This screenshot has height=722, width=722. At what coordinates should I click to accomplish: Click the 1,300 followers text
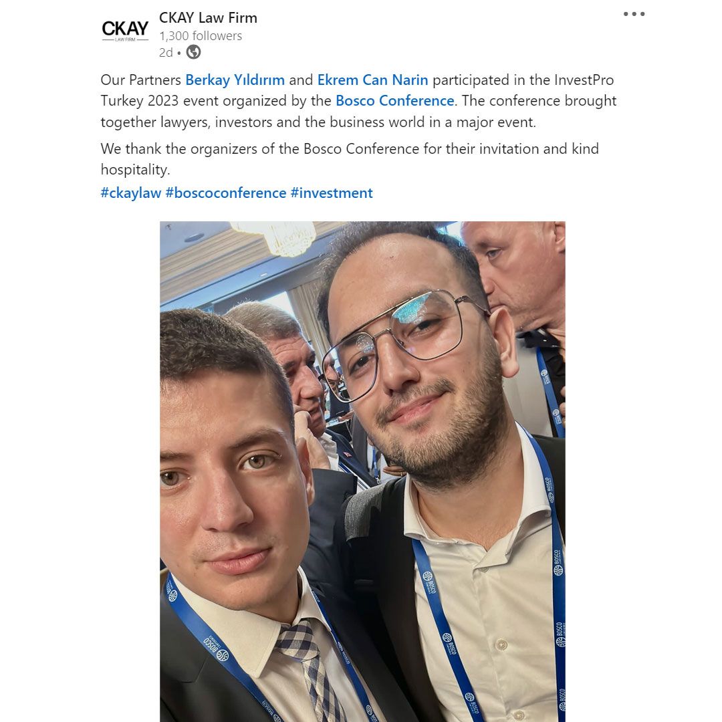point(201,35)
